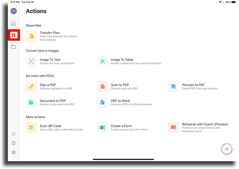Open the Files folder icon in sidebar
This screenshot has width=239, height=169.
tap(14, 47)
